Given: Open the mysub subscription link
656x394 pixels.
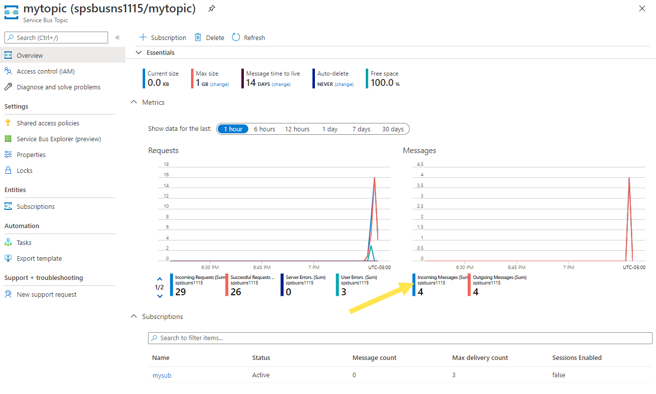Looking at the screenshot, I should (x=162, y=375).
